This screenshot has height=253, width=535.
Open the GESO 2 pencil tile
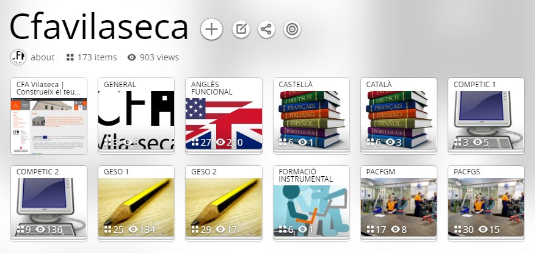tap(224, 203)
